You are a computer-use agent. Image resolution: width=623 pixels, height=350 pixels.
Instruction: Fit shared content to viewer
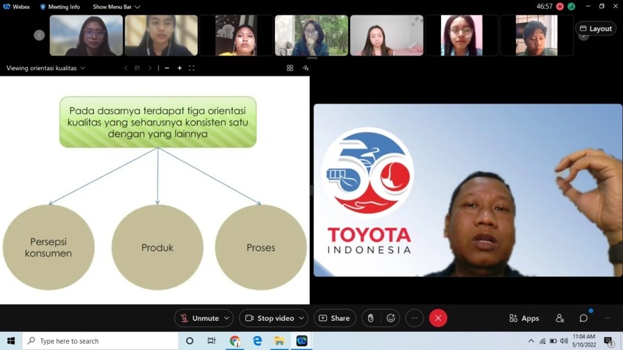(x=192, y=68)
